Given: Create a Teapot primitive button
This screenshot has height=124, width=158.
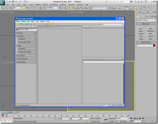Looking at the screenshot, I should click(x=141, y=39).
